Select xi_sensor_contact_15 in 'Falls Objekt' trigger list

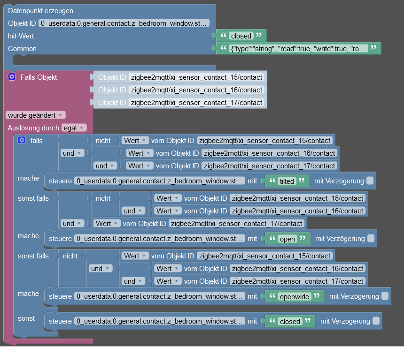196,77
